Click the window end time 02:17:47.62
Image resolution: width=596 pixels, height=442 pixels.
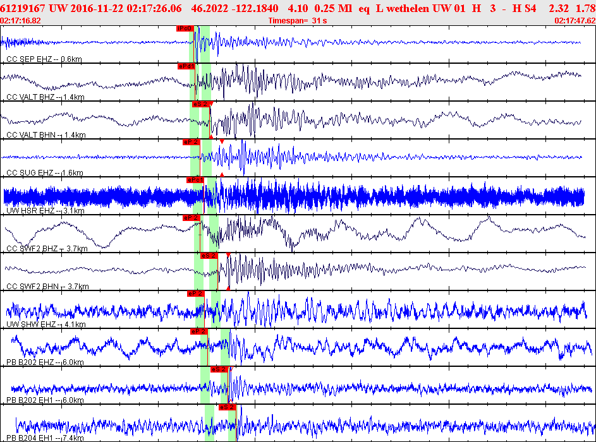pos(575,20)
